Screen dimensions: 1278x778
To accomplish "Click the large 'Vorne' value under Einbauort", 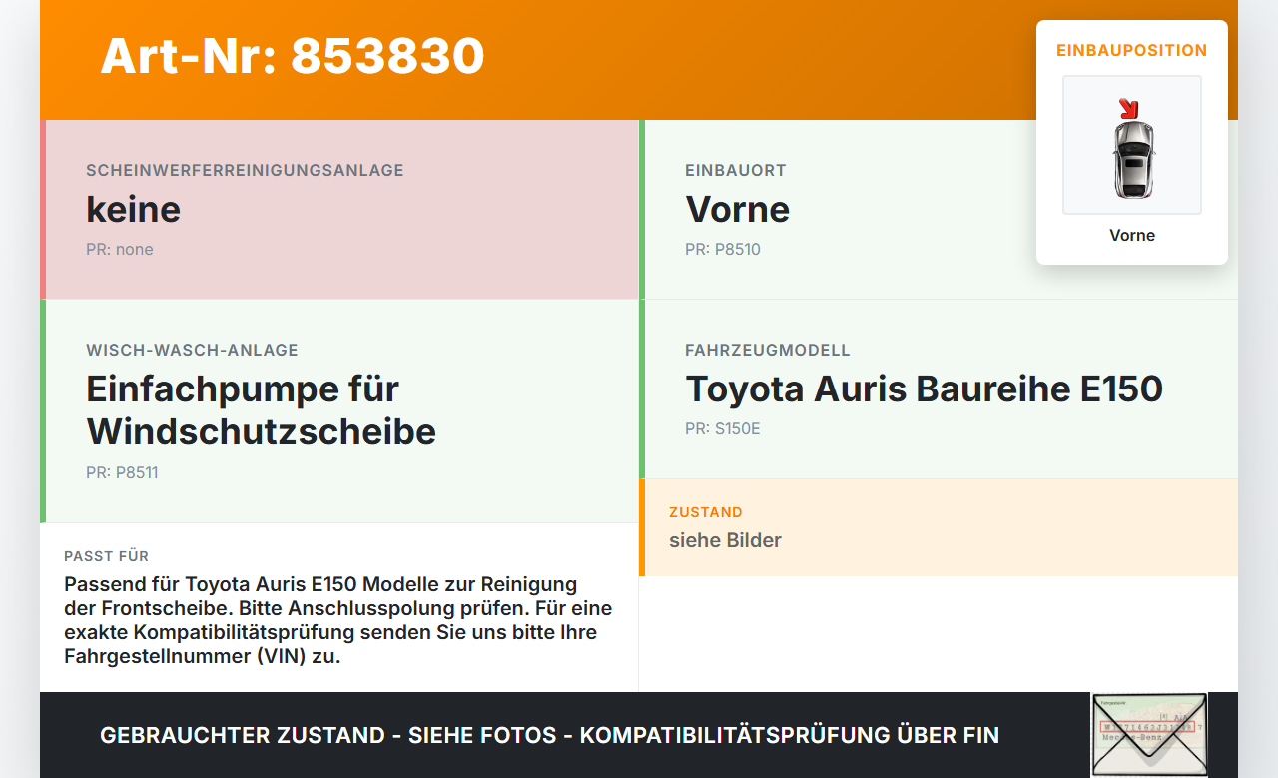I will [737, 209].
